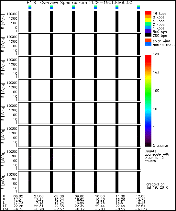Click the yellow 4 kbps legend swatch
This screenshot has height=211, width=176.
click(x=148, y=20)
